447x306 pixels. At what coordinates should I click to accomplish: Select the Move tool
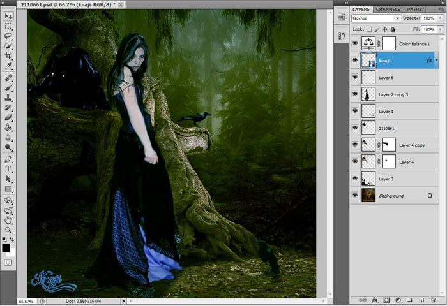point(9,16)
